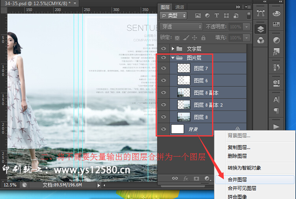
Task: Hide the 图层 7 layer
Action: [164, 68]
